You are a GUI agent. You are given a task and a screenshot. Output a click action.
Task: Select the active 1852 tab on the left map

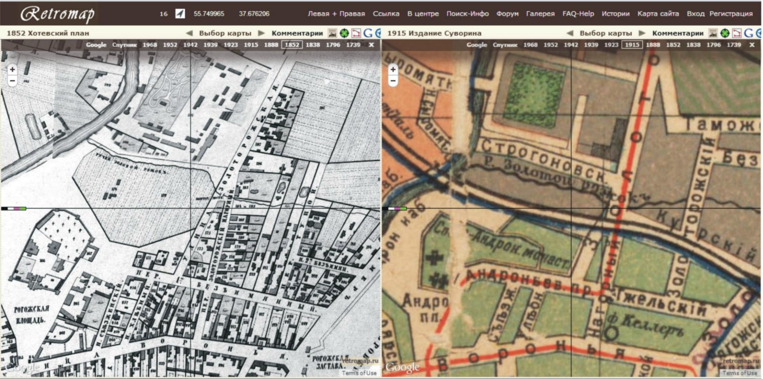click(292, 45)
